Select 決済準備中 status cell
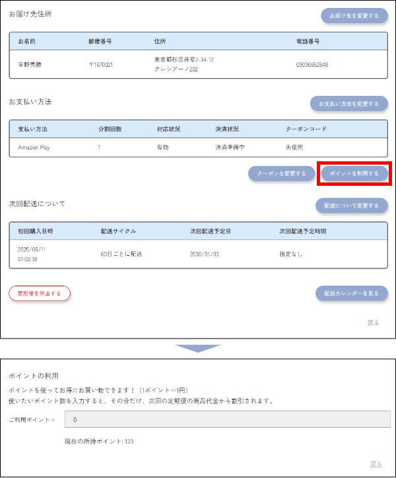396x478 pixels. tap(230, 147)
